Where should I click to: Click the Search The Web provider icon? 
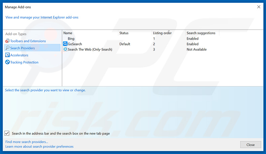(x=65, y=49)
